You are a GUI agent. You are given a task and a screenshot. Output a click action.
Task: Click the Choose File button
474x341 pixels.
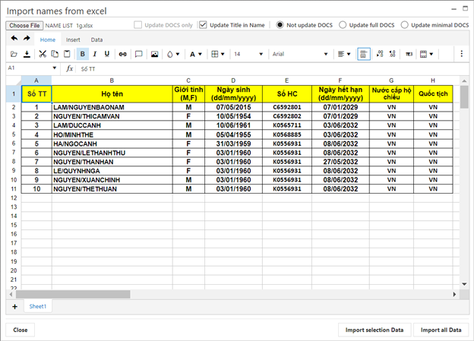point(24,25)
